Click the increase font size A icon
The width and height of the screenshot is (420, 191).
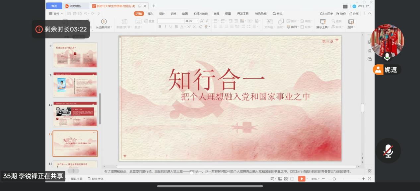coord(202,21)
